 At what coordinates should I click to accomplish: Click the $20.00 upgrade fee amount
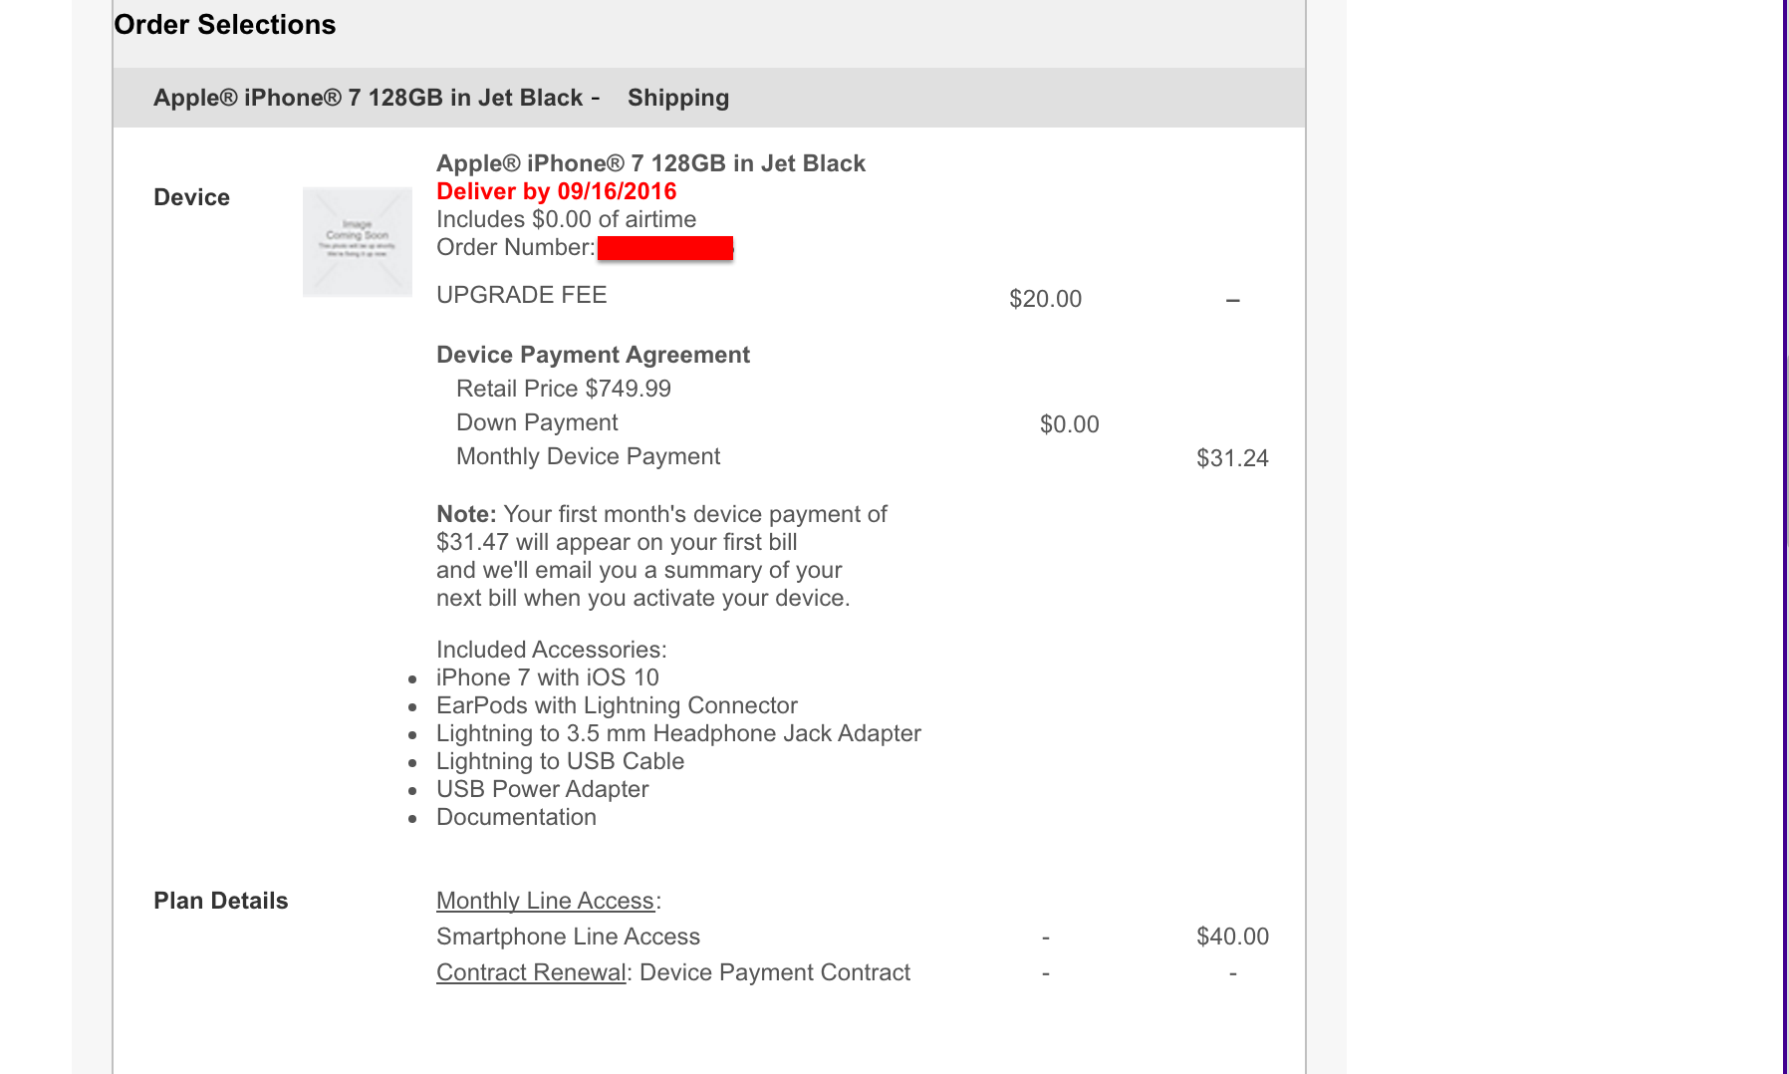[1045, 299]
